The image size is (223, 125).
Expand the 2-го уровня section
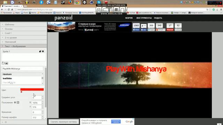(x=23, y=37)
